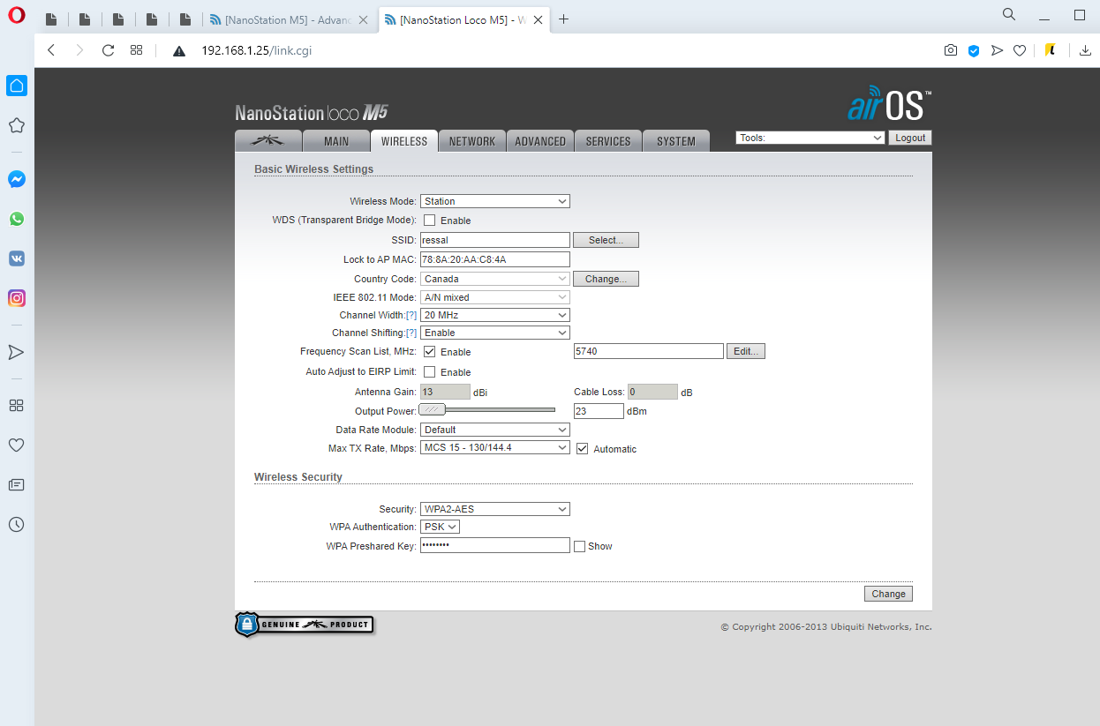Open personal news icon in the sidebar
Screen dimensions: 1100x726
16,485
